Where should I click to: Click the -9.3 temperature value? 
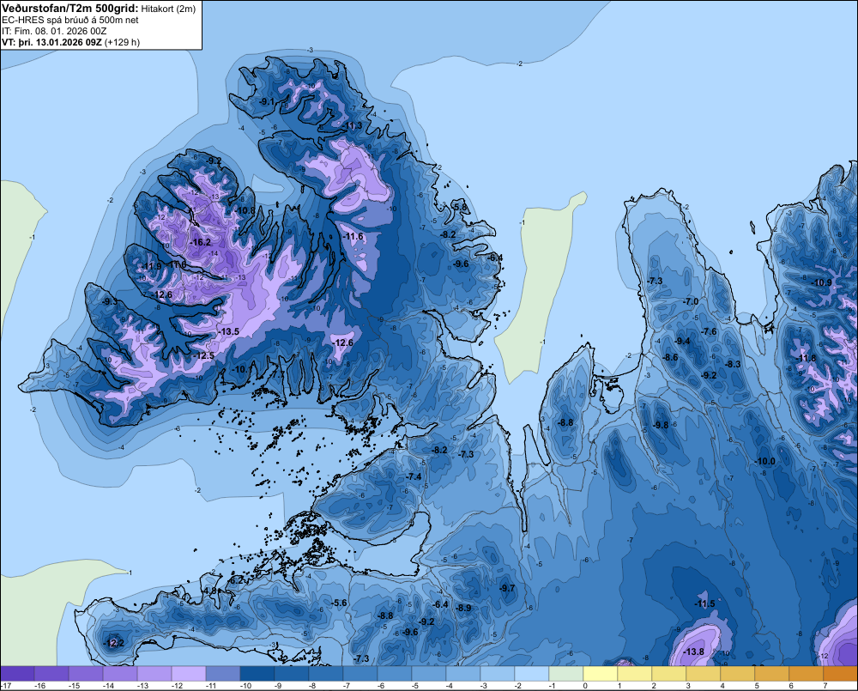coord(109,301)
